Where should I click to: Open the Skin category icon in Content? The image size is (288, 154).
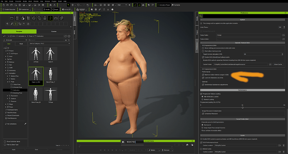[x=23, y=18]
